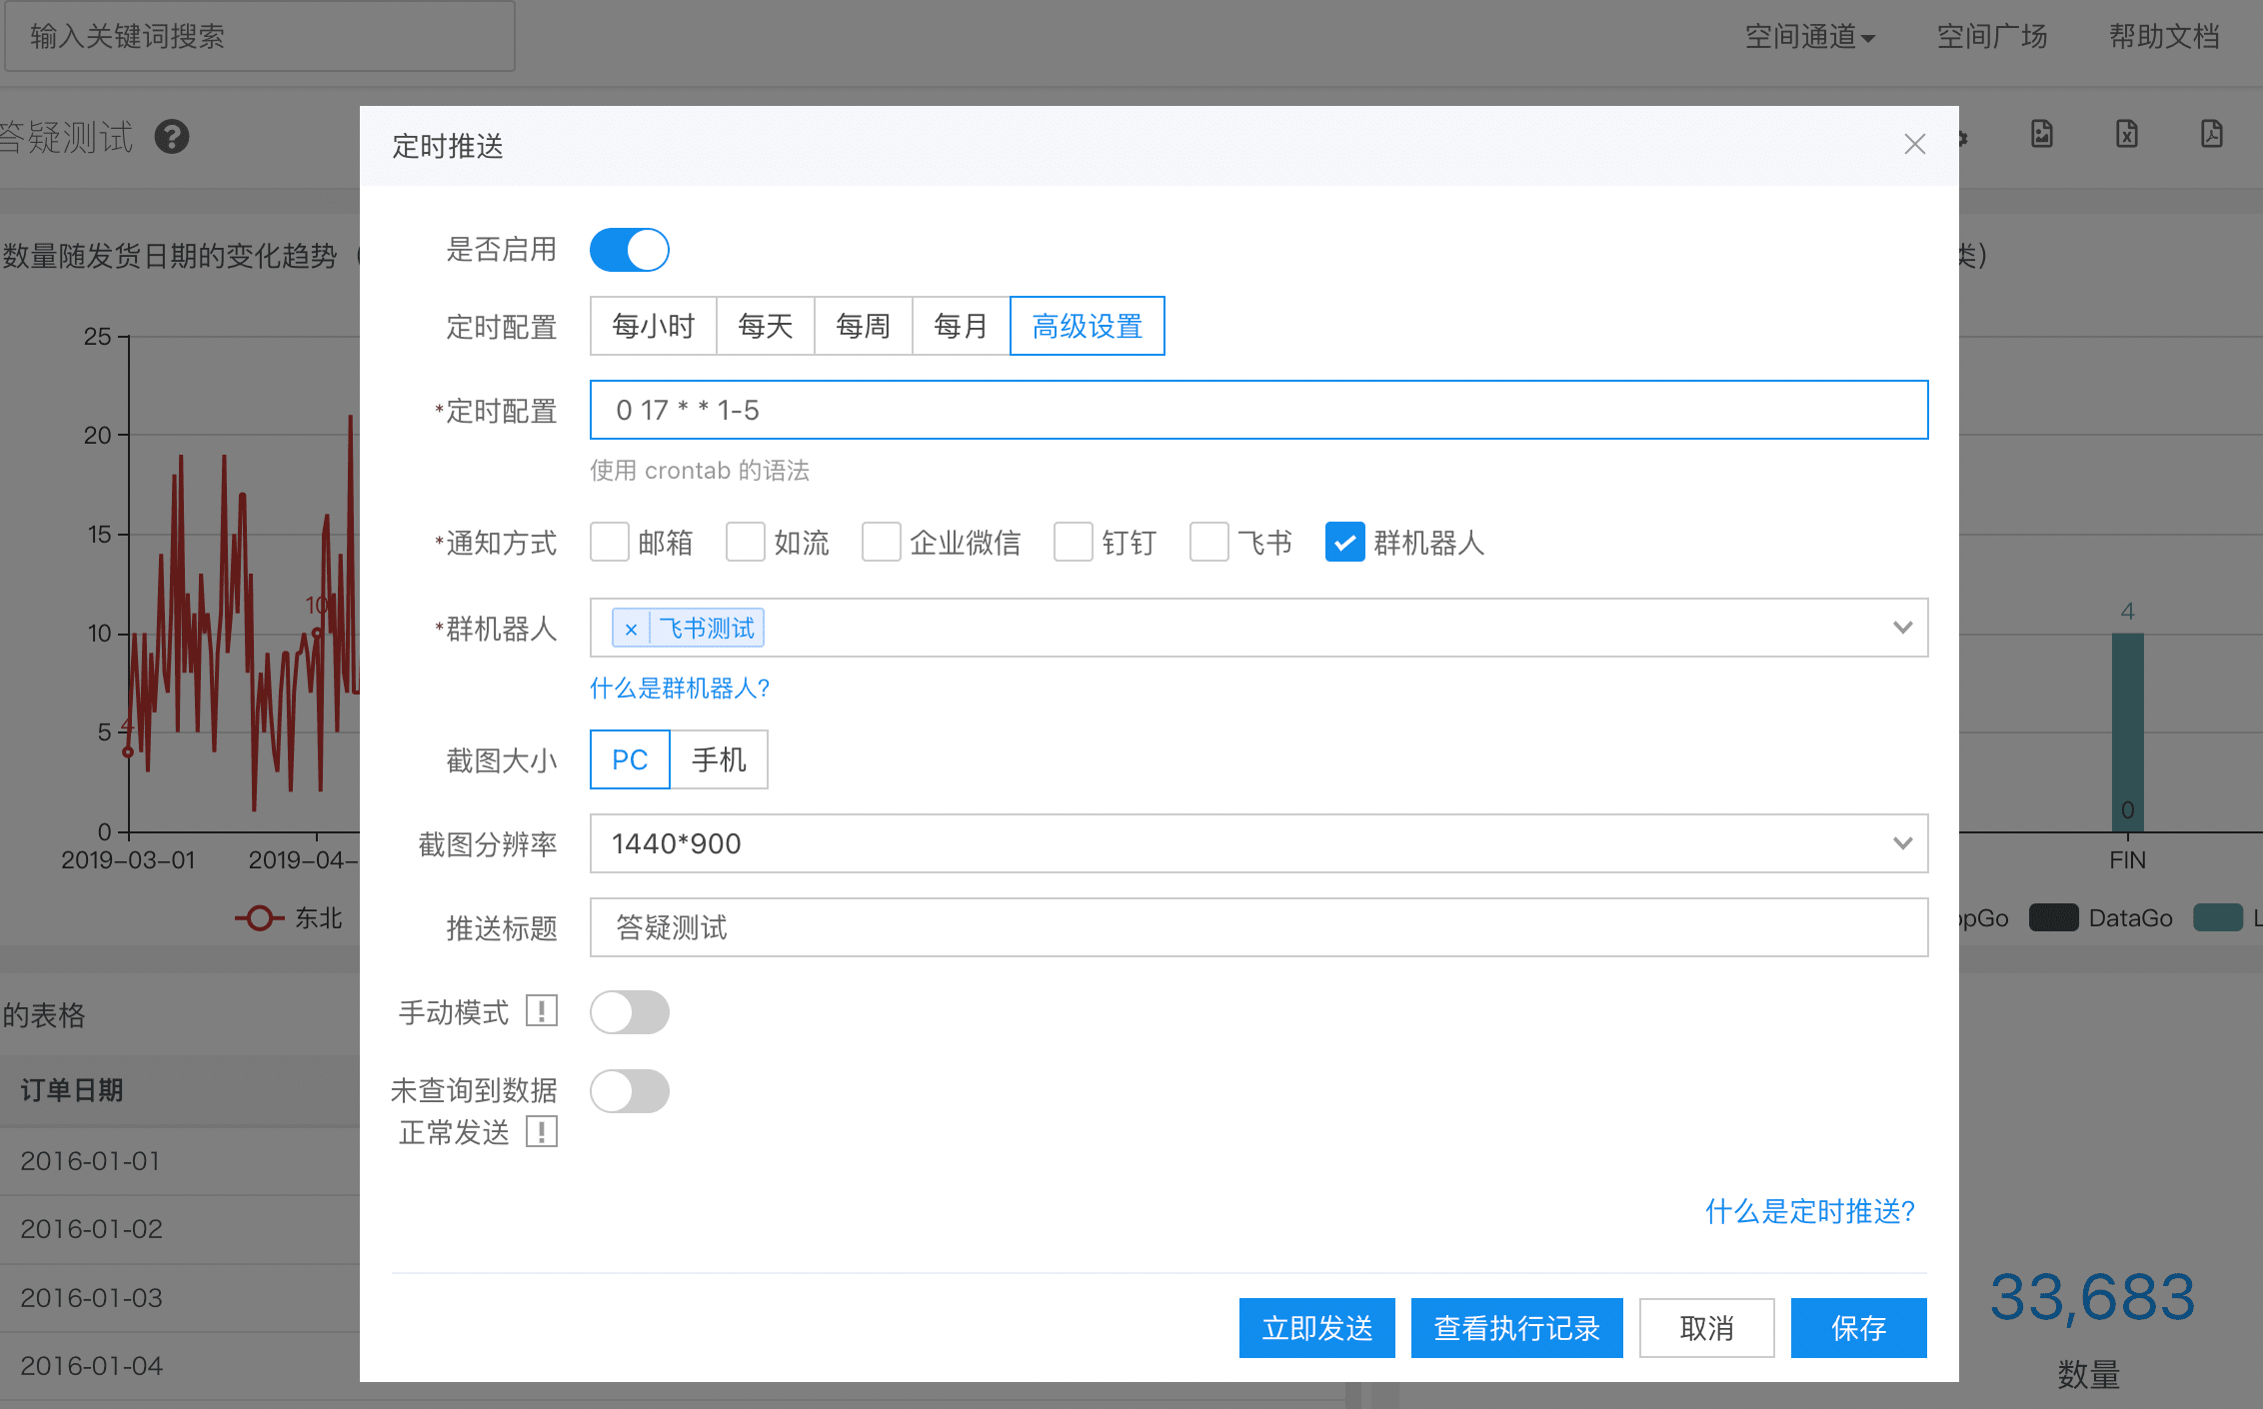Click the 东北 legend marker
Viewport: 2263px width, 1409px height.
point(259,918)
